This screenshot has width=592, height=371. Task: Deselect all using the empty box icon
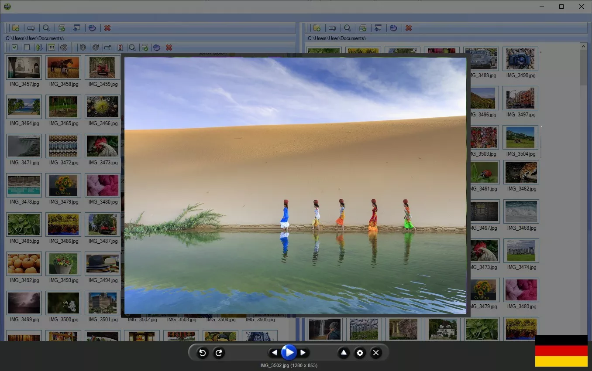click(x=26, y=48)
